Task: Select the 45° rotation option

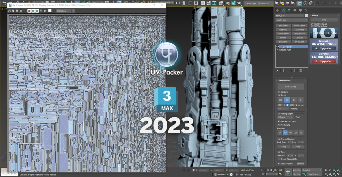Action: coord(291,133)
